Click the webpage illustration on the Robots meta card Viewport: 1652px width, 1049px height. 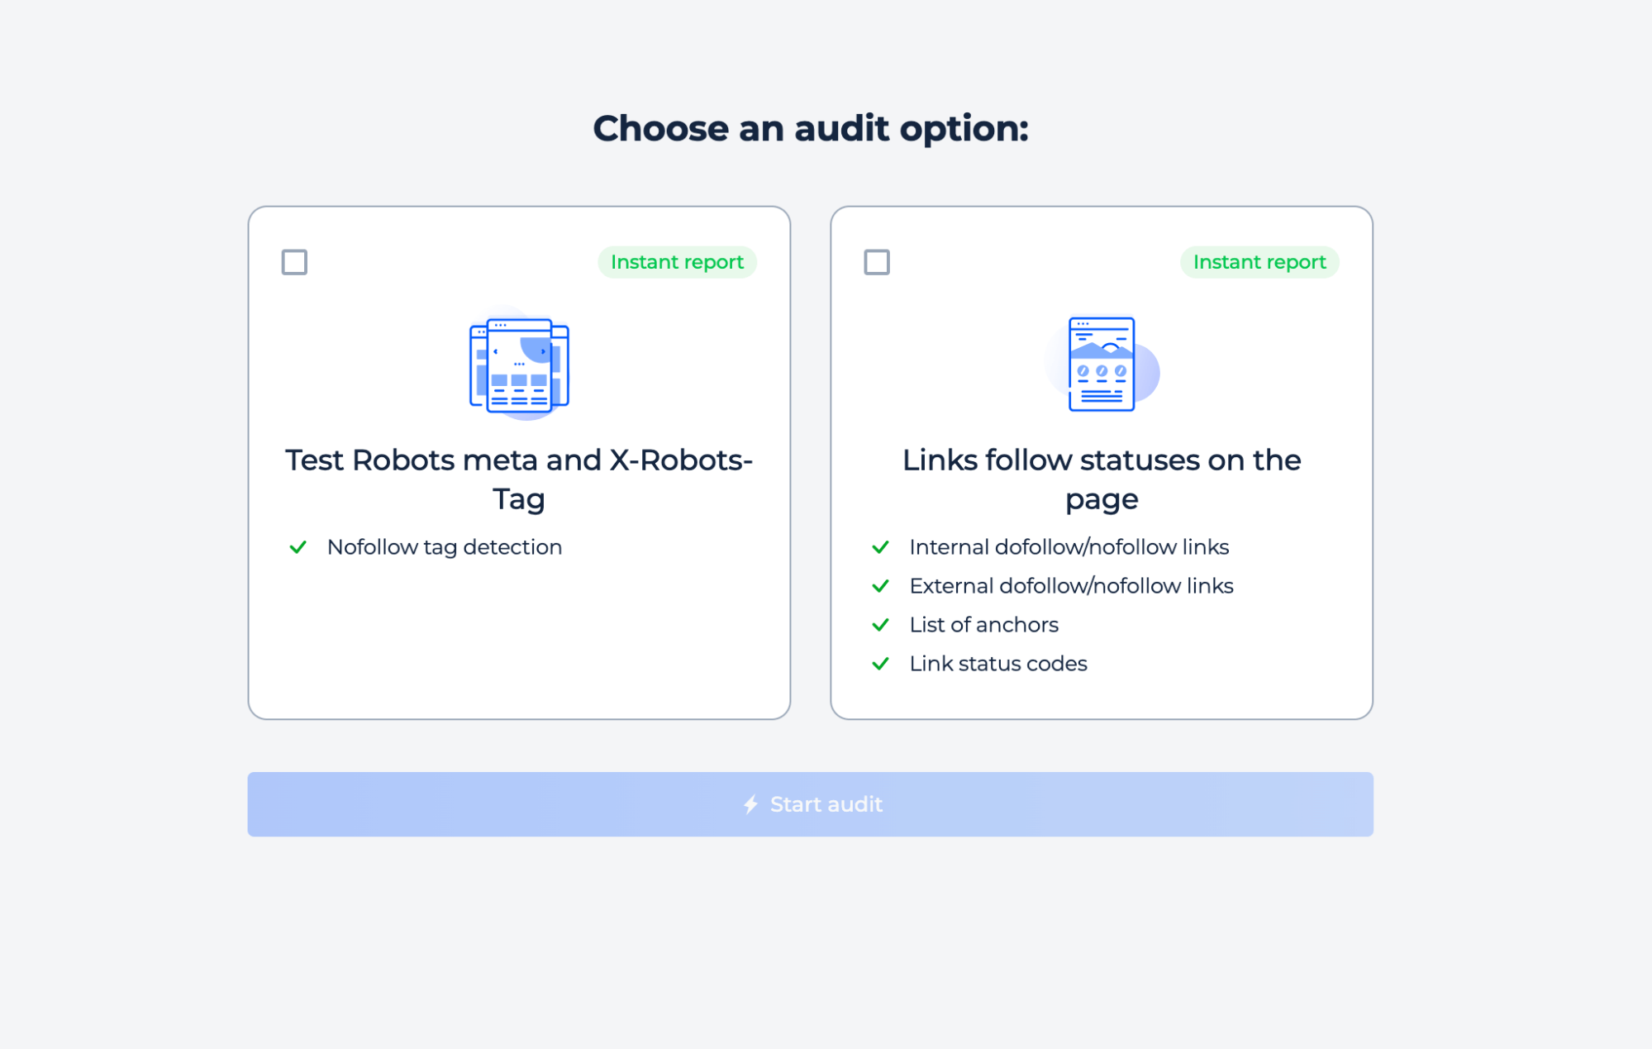(518, 366)
